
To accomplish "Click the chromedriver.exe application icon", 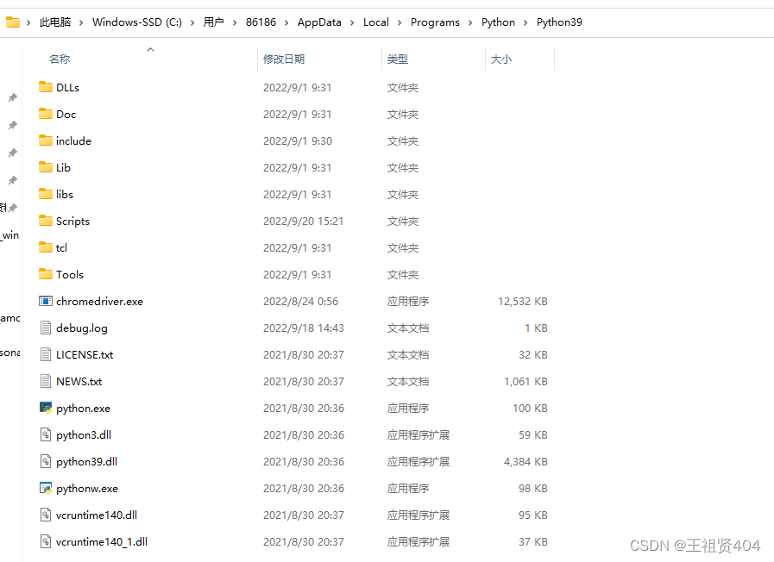I will click(x=46, y=301).
